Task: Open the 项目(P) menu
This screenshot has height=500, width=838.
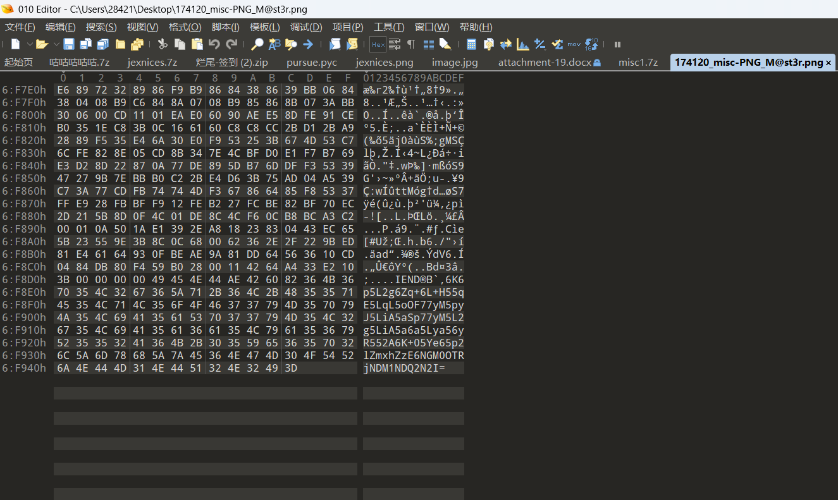Action: click(348, 27)
